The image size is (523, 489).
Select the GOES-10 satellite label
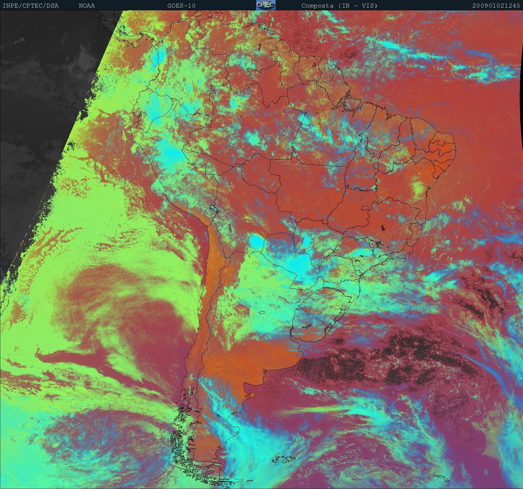(182, 6)
